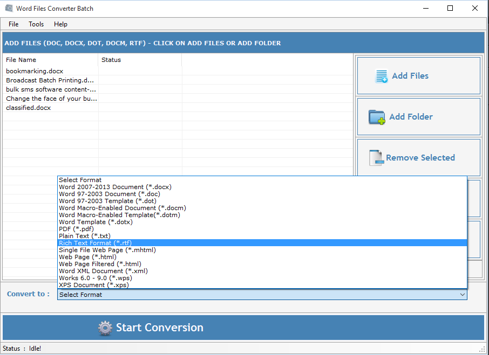Select Word 97-2003 Template (*.dot)

(262, 201)
